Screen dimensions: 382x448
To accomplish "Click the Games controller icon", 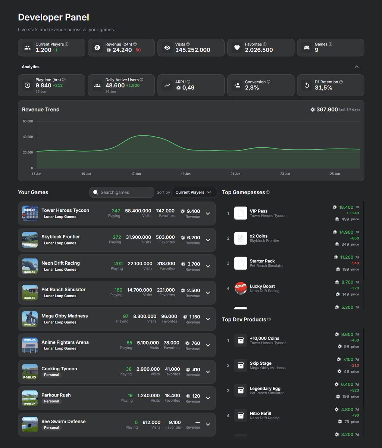I will click(x=307, y=48).
